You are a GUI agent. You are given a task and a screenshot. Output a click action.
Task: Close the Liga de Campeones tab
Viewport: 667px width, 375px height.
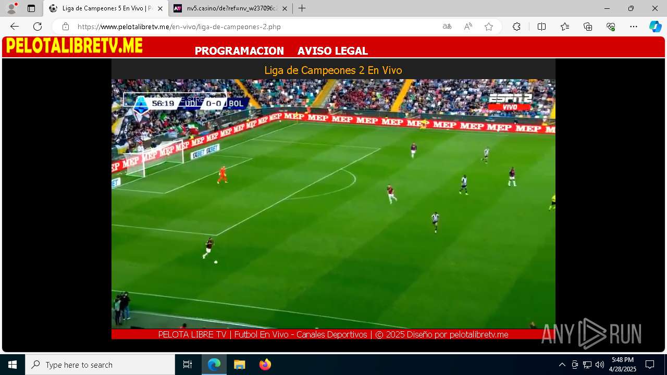160,8
